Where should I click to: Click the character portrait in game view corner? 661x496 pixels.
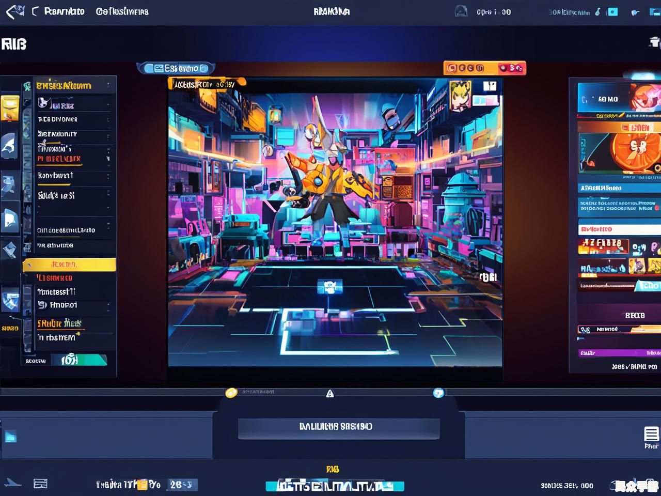pos(460,96)
